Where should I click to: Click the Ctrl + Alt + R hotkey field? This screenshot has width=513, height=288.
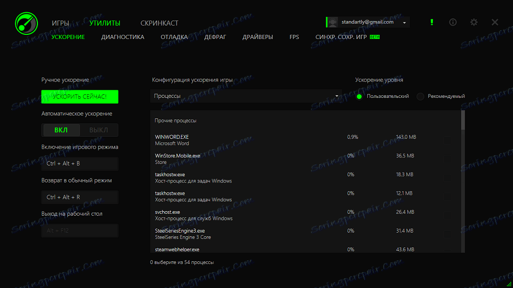[80, 197]
